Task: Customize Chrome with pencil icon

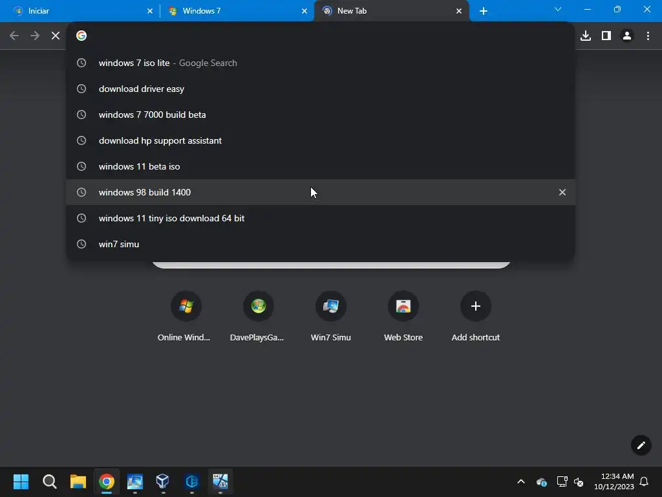Action: pyautogui.click(x=641, y=445)
